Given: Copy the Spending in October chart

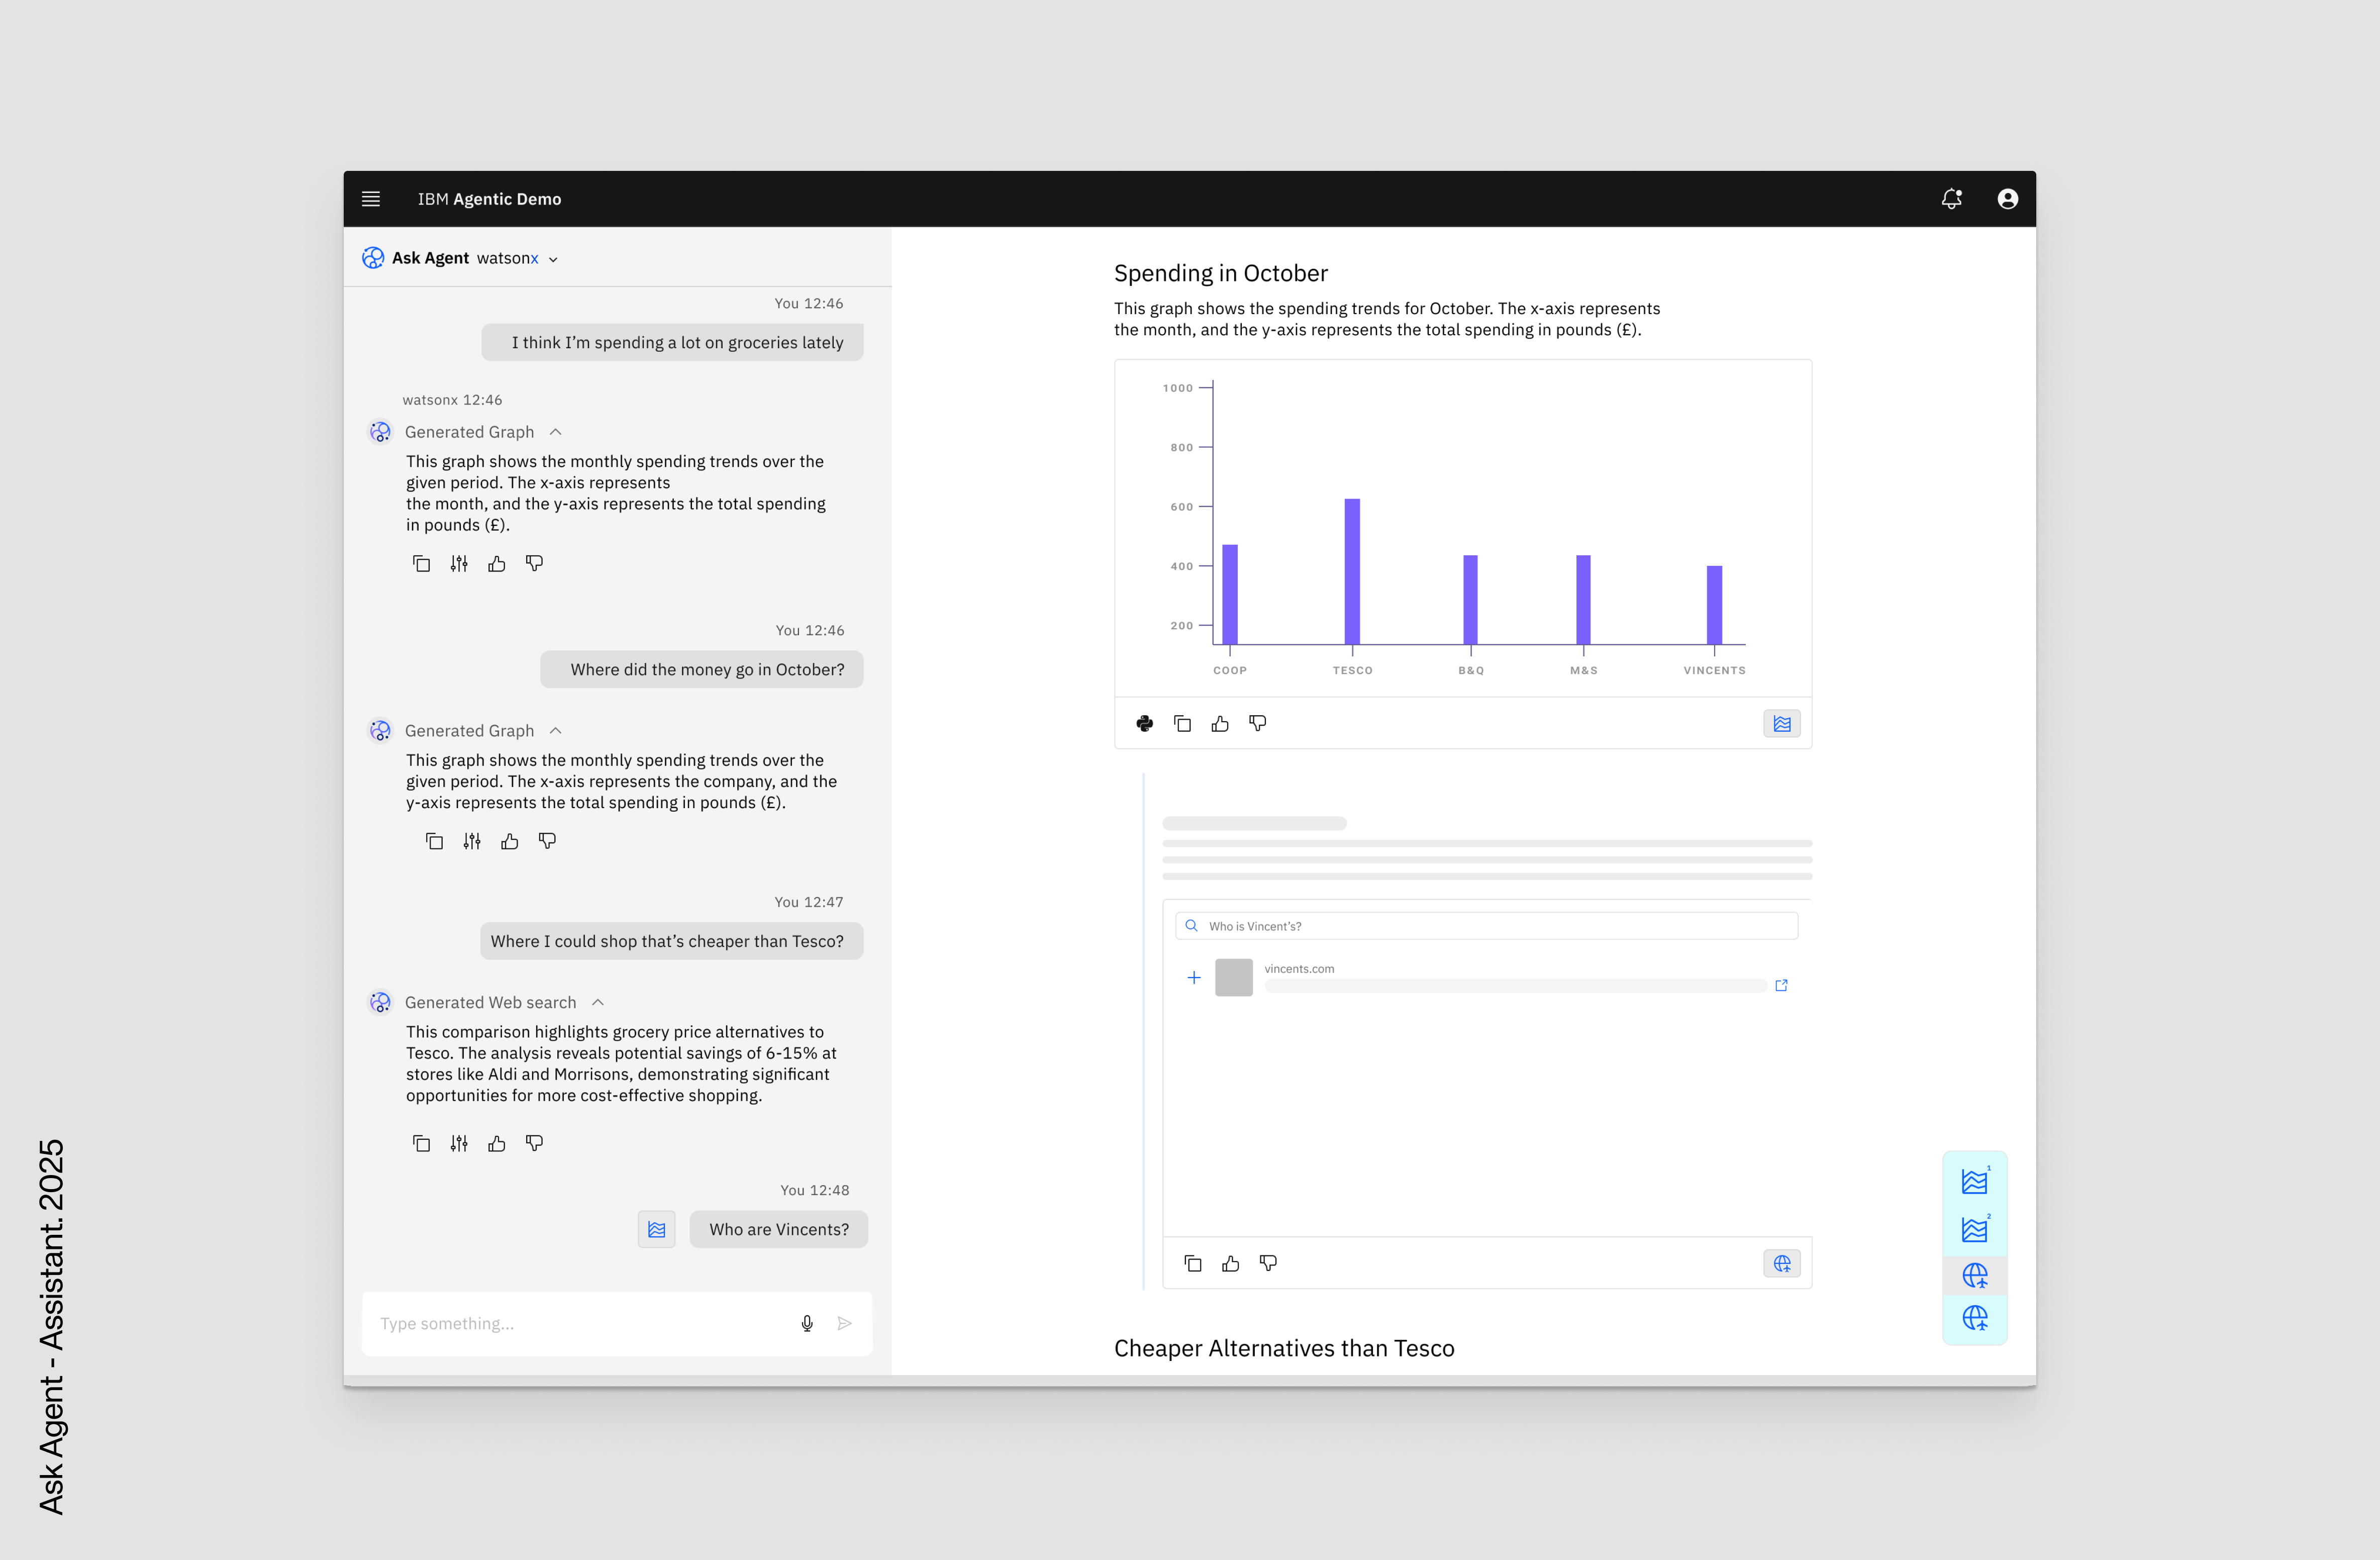Looking at the screenshot, I should [1182, 723].
